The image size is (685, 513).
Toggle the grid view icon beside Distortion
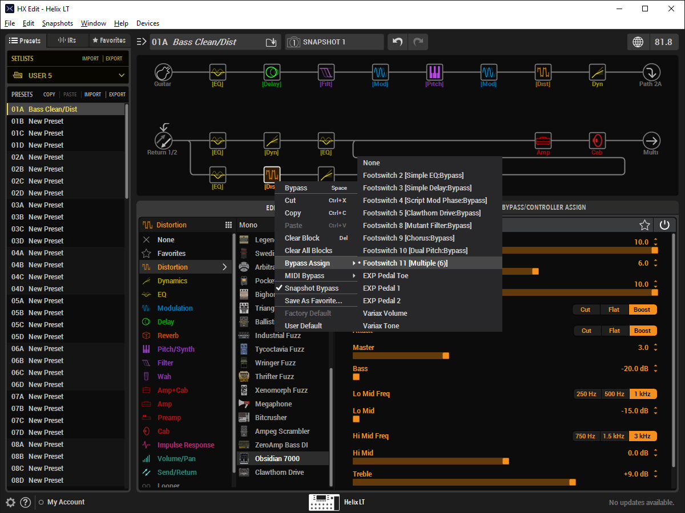point(228,225)
